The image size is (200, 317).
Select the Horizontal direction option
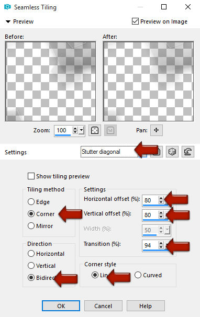pyautogui.click(x=31, y=254)
